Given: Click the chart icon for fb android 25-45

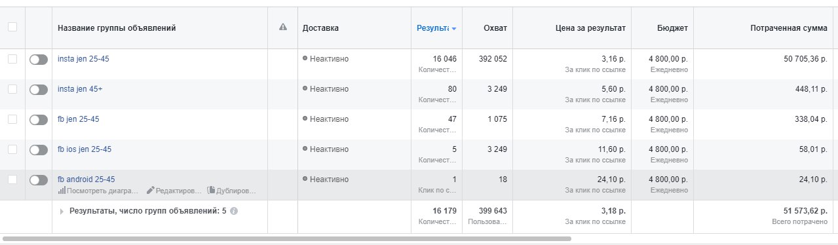Looking at the screenshot, I should [62, 191].
